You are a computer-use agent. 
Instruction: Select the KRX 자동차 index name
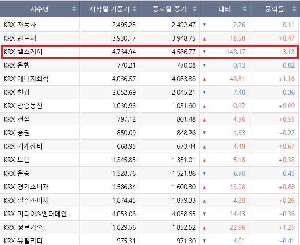tap(20, 25)
